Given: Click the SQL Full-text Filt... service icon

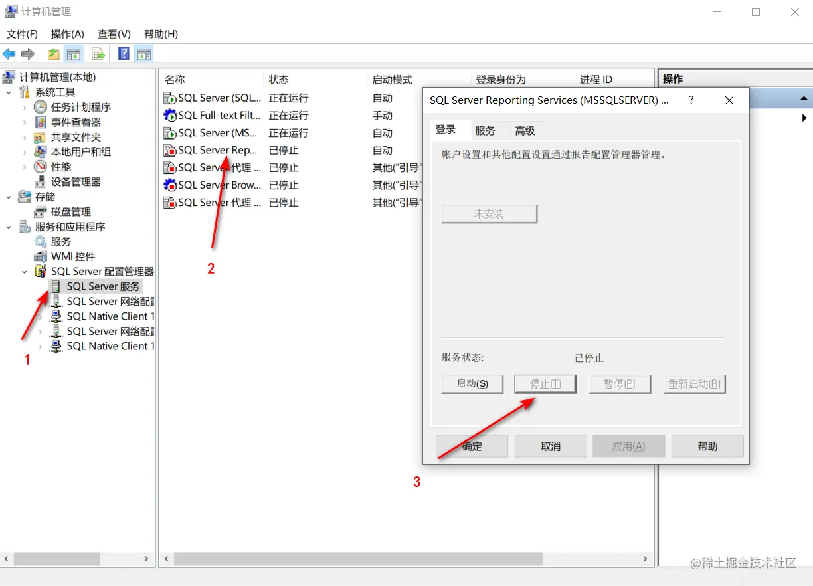Looking at the screenshot, I should click(170, 115).
